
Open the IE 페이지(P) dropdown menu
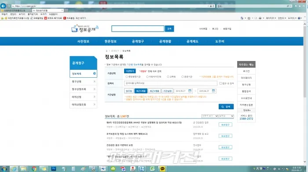tap(271, 18)
